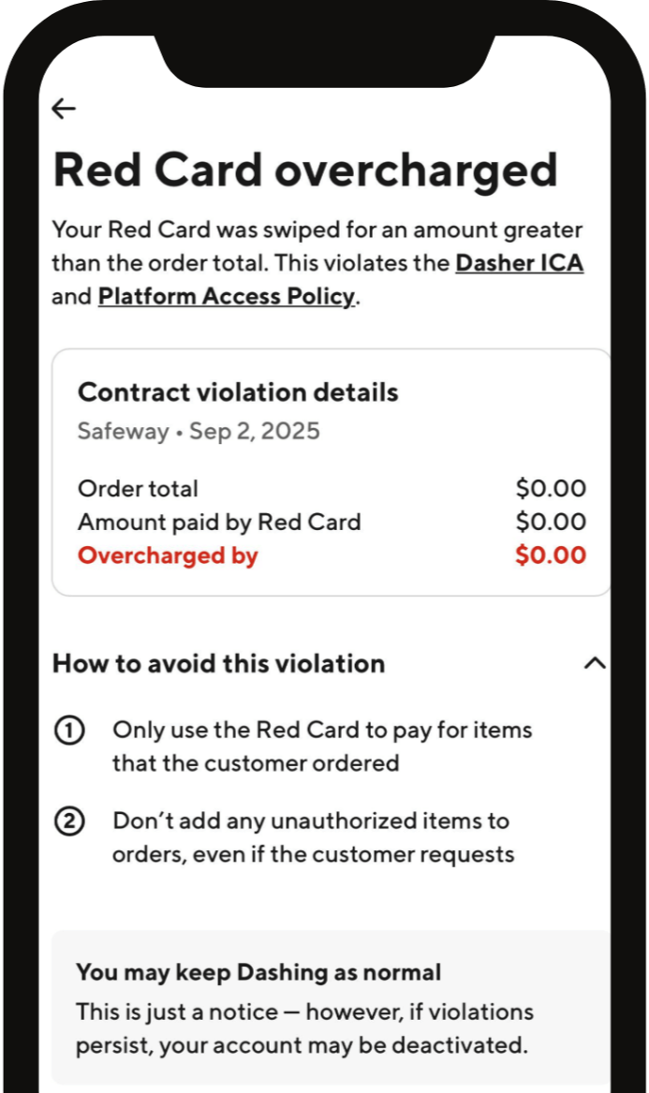
Task: Select the red Overcharged by amount
Action: (551, 554)
